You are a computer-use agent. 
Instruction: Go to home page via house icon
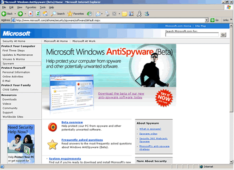[x=45, y=14]
